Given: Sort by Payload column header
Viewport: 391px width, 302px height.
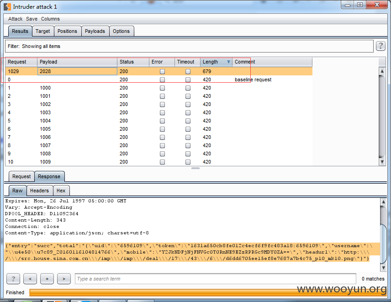Looking at the screenshot, I should point(77,62).
